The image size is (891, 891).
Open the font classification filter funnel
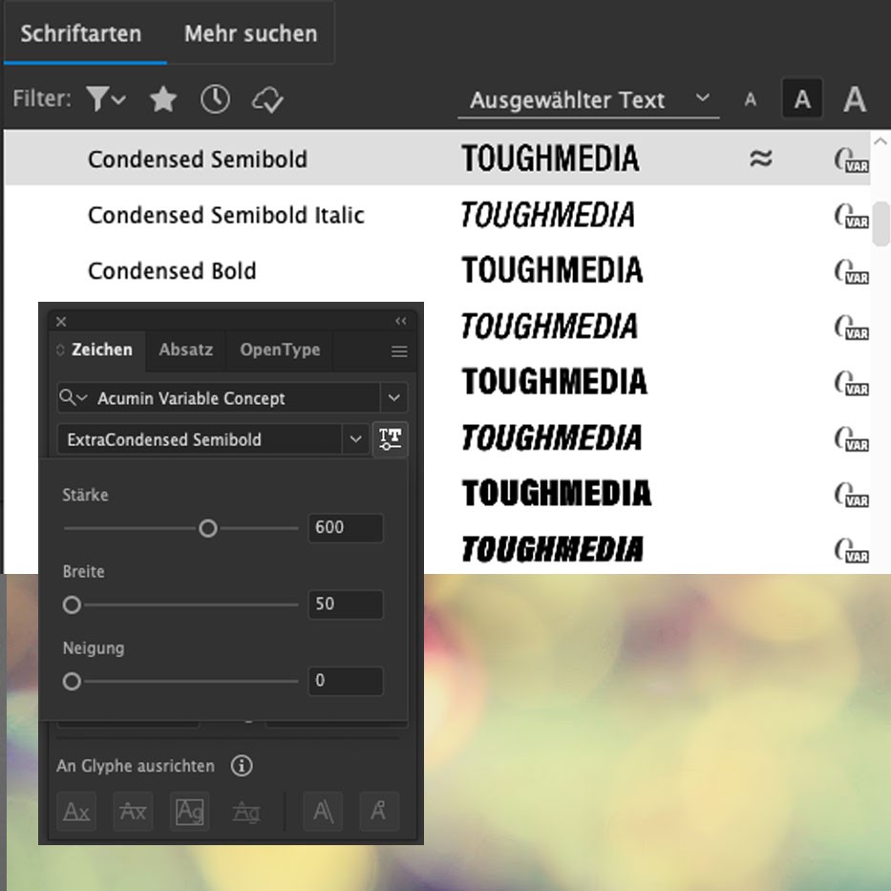105,99
